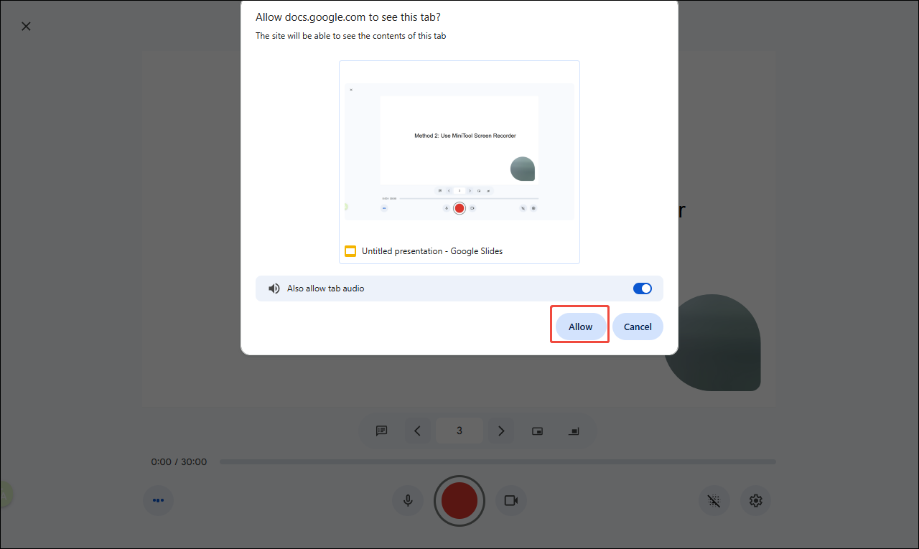Click Allow to share the tab
Image resolution: width=919 pixels, height=549 pixels.
[579, 326]
